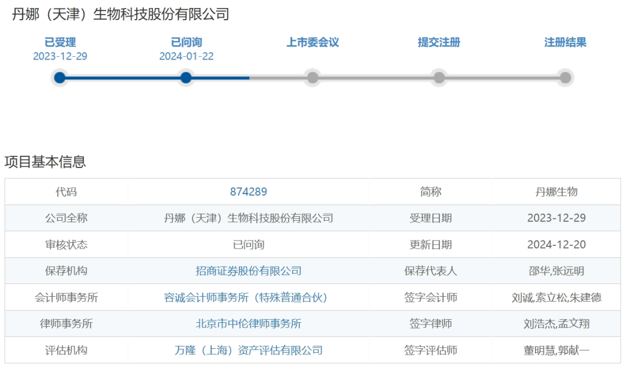Click the 2023-12-29 date under 已受理
The height and width of the screenshot is (368, 626).
click(x=60, y=56)
